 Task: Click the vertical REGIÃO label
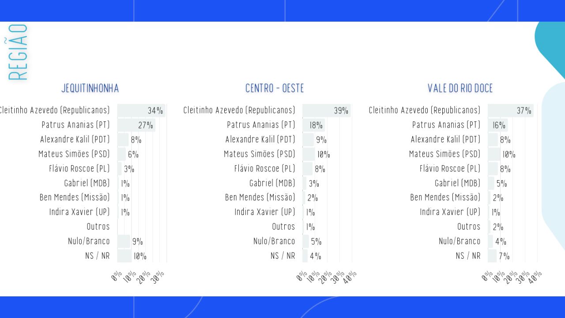[x=18, y=52]
